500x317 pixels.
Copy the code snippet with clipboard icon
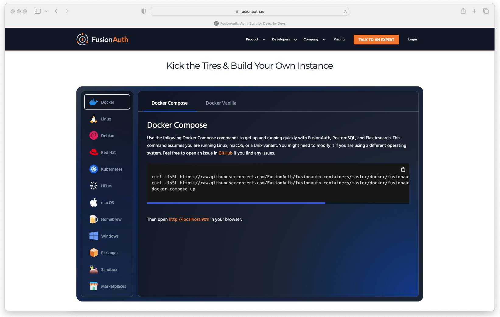point(403,169)
